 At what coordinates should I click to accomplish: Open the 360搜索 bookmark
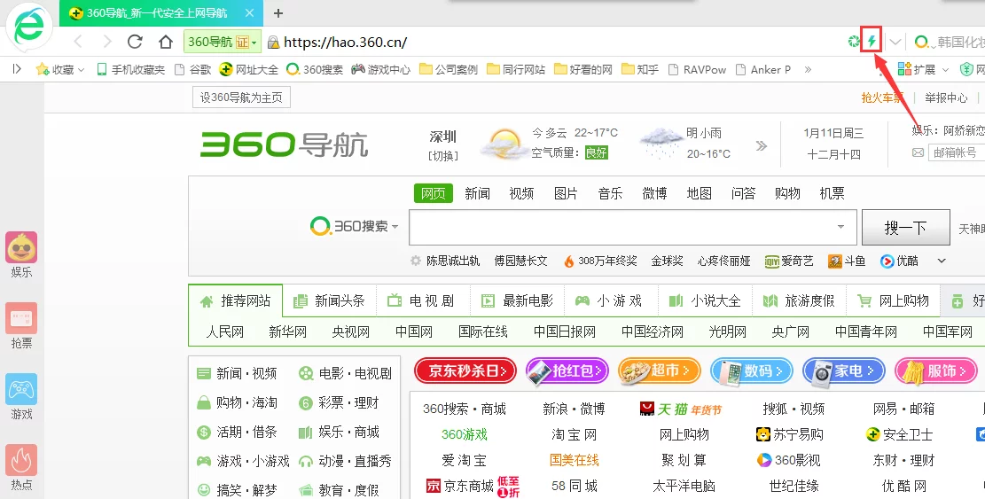pyautogui.click(x=315, y=70)
